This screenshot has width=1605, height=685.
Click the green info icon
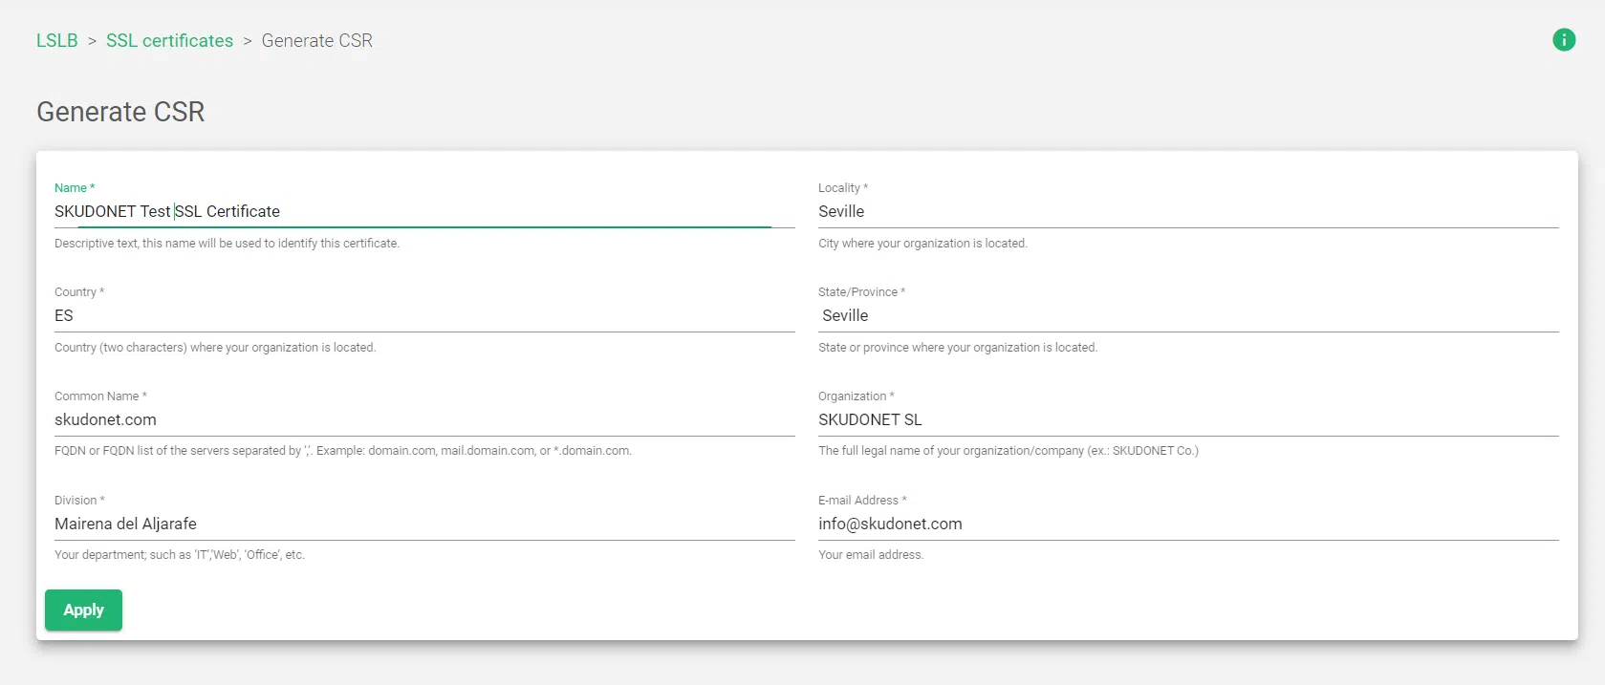coord(1564,40)
